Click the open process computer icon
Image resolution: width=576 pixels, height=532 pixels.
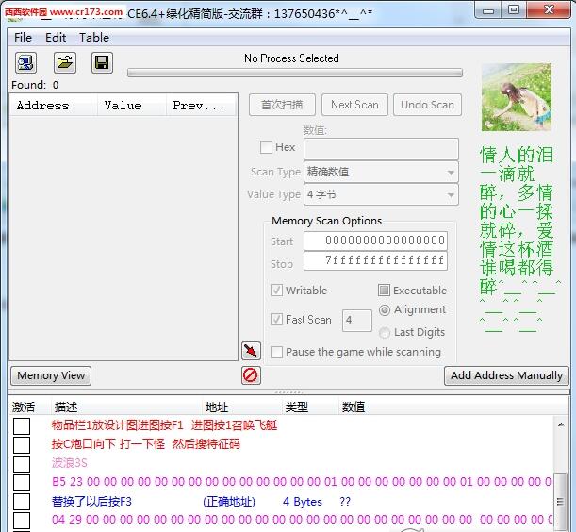25,63
